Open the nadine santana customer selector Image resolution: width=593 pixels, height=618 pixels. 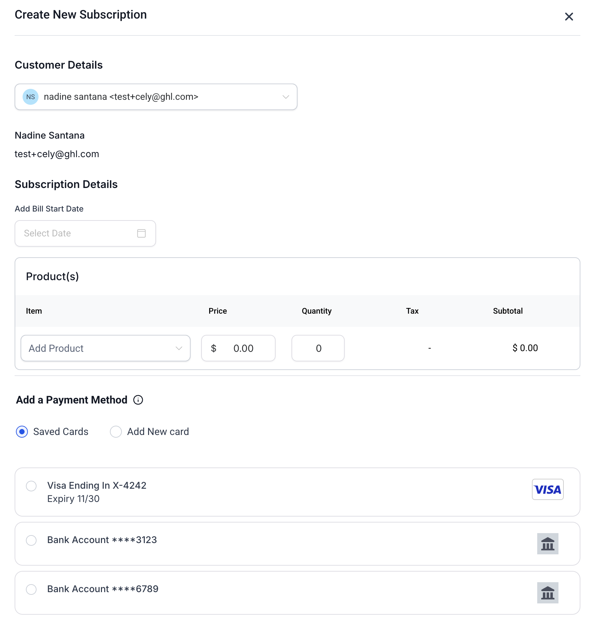[x=156, y=97]
